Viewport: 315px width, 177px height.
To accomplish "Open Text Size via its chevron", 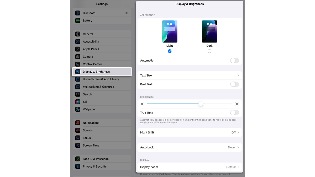I will tap(238, 75).
